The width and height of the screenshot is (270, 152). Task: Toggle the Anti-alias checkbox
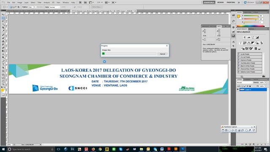[35, 7]
